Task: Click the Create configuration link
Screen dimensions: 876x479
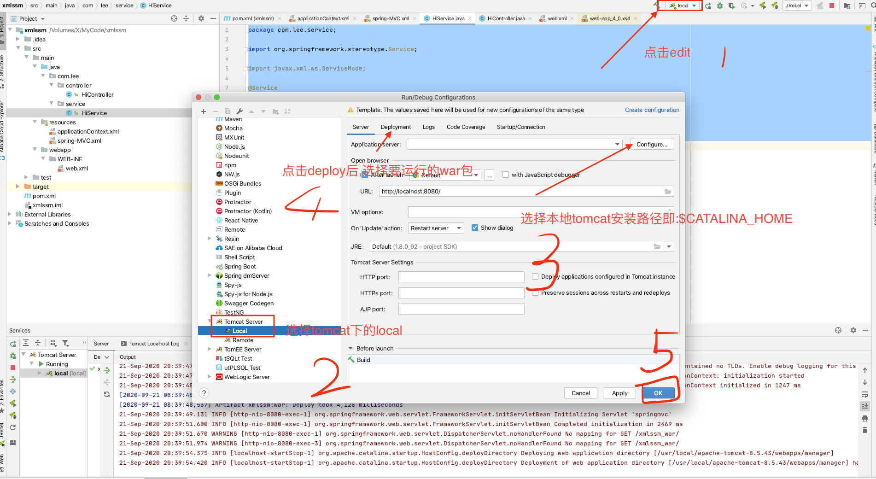Action: [652, 110]
